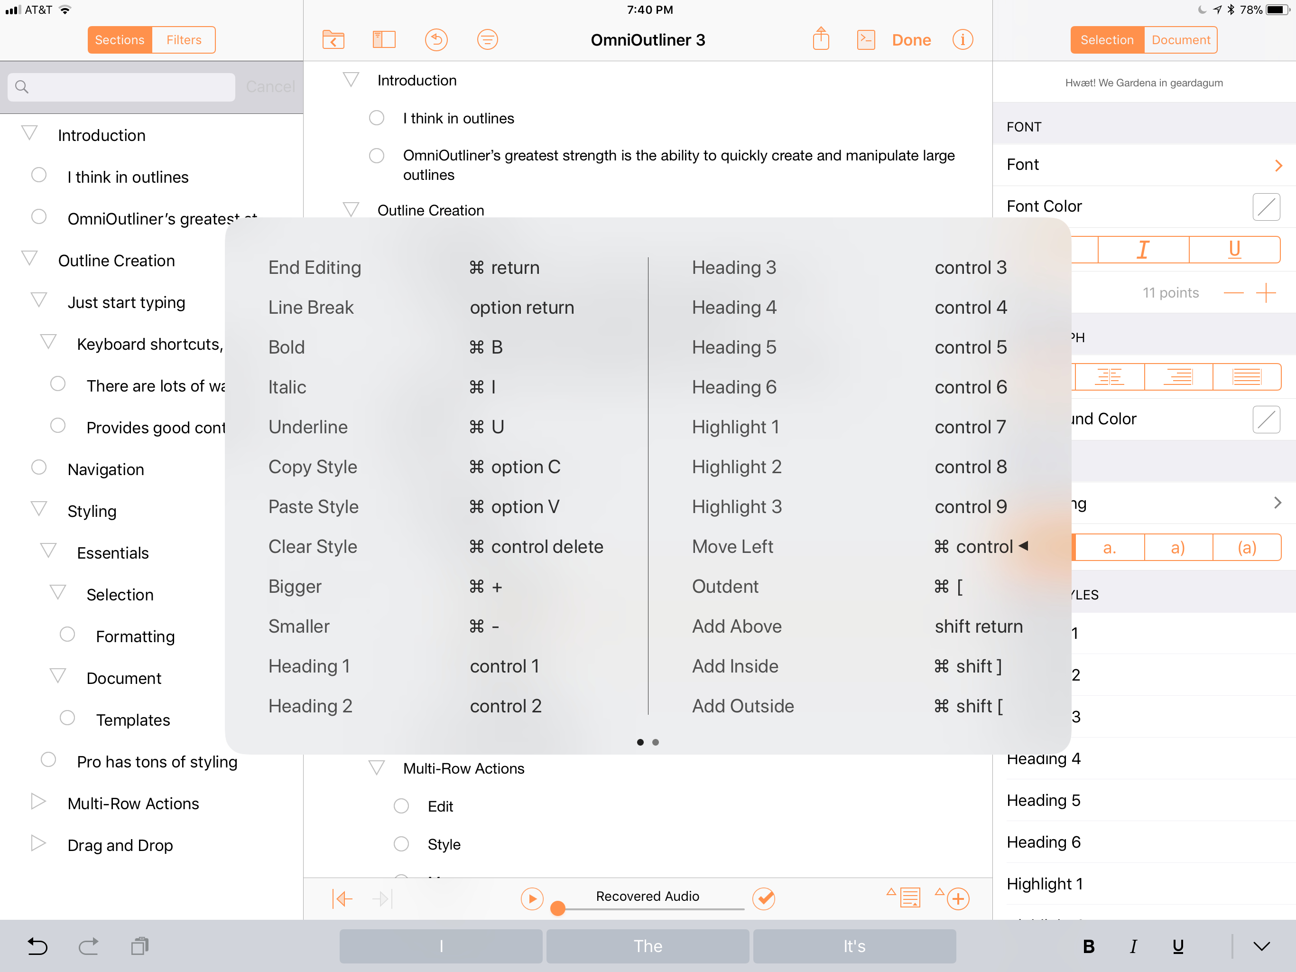Outdent row with left arrow icon

[x=342, y=898]
